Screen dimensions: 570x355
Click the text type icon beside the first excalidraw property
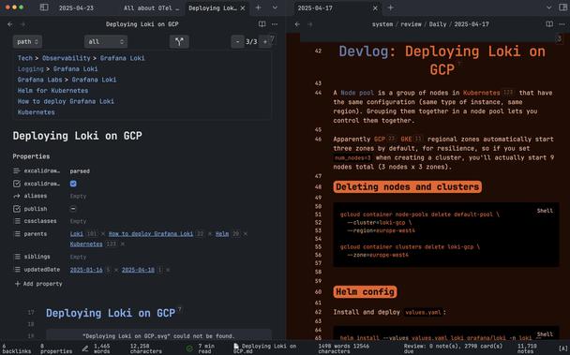[x=16, y=170]
